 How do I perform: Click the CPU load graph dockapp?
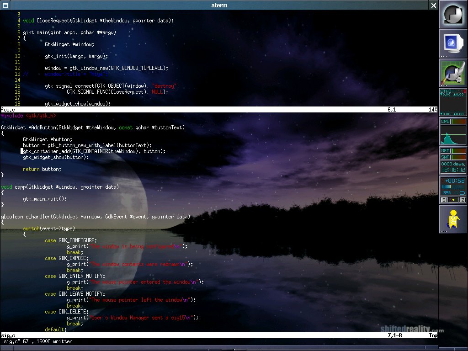coord(453,135)
